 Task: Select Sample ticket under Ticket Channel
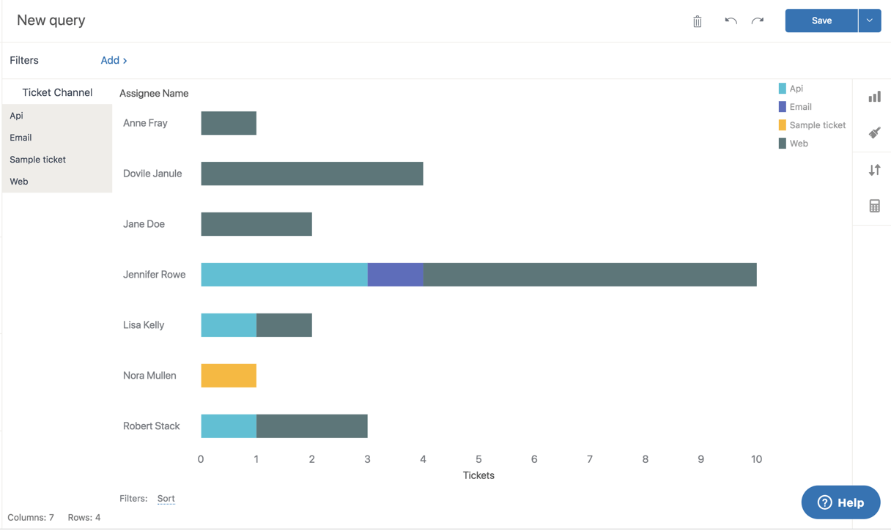coord(37,159)
